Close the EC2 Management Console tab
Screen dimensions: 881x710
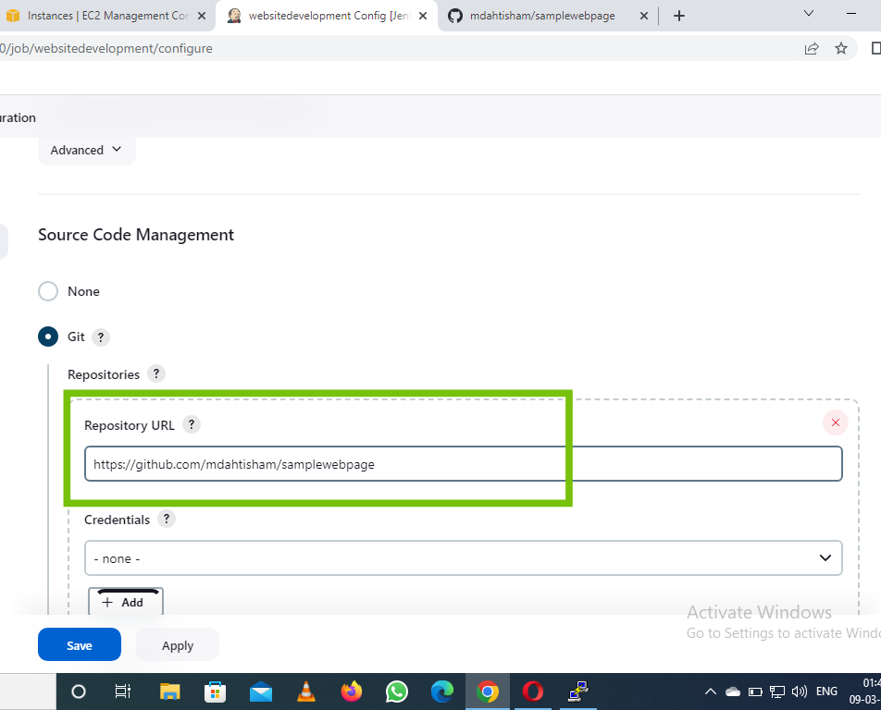(x=202, y=16)
